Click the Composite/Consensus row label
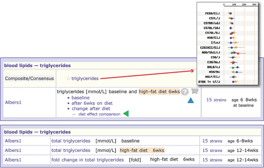The width and height of the screenshot is (264, 168). pyautogui.click(x=30, y=78)
